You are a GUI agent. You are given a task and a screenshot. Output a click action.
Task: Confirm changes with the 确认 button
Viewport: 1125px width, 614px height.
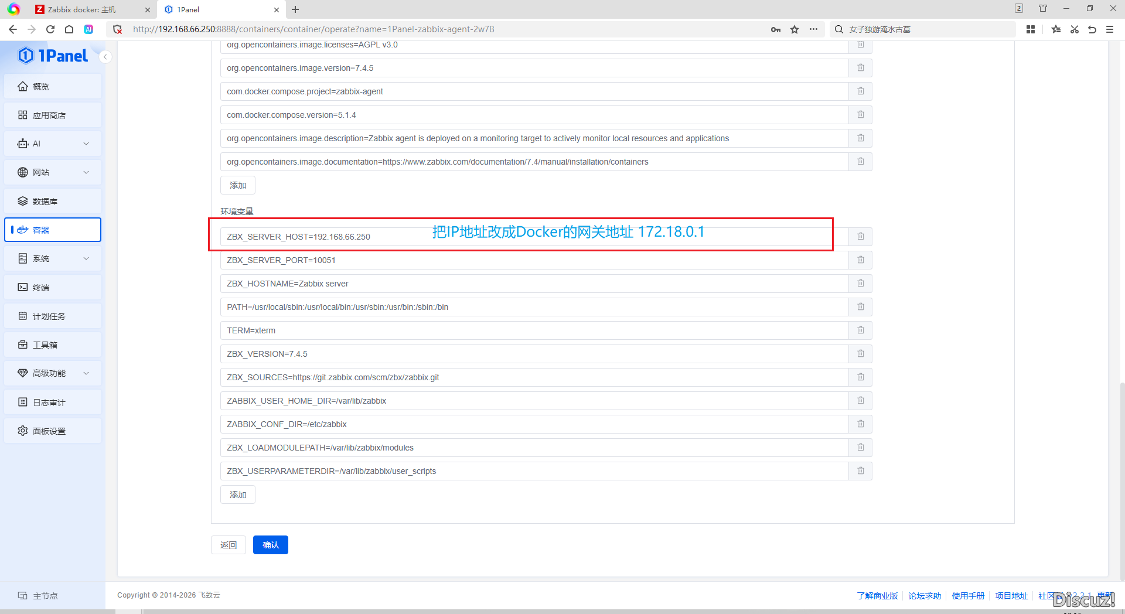(x=271, y=545)
